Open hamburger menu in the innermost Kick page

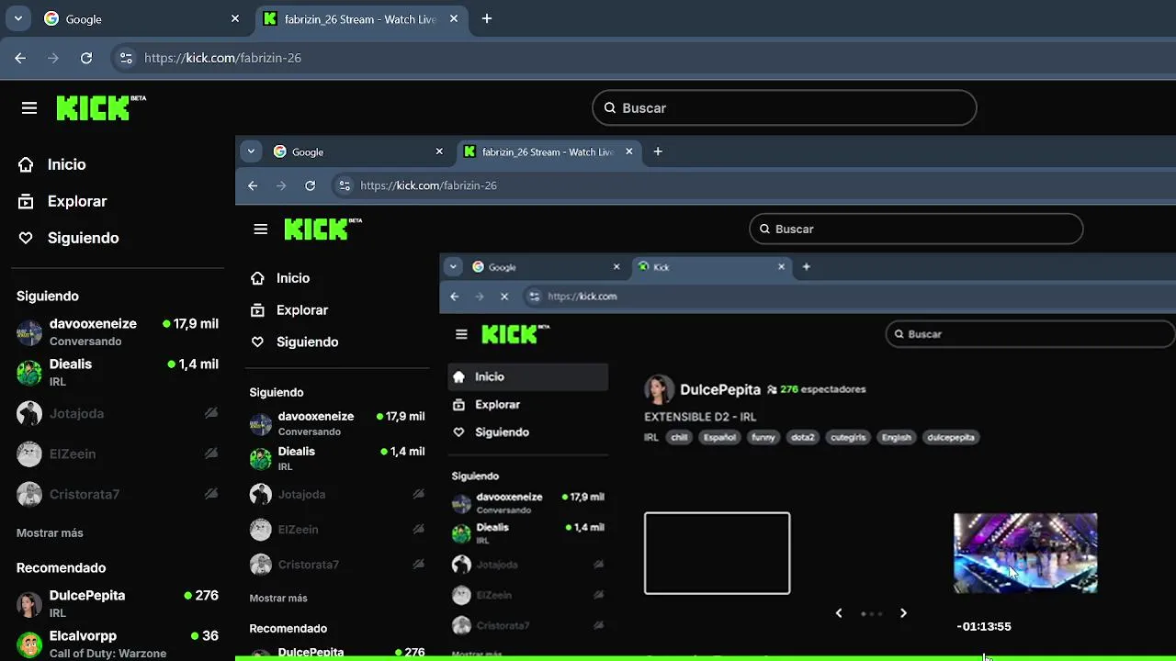coord(461,334)
